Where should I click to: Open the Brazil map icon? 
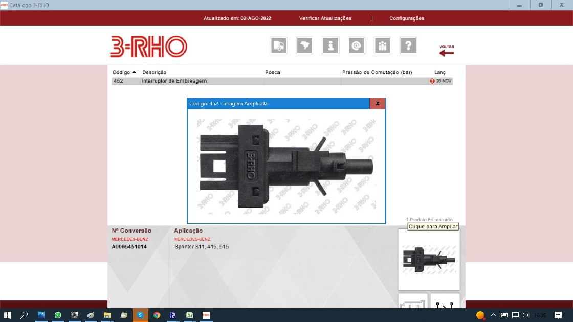click(305, 45)
